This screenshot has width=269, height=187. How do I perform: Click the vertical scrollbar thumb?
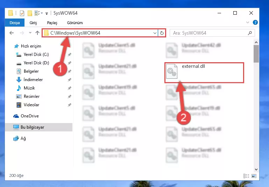pyautogui.click(x=256, y=54)
